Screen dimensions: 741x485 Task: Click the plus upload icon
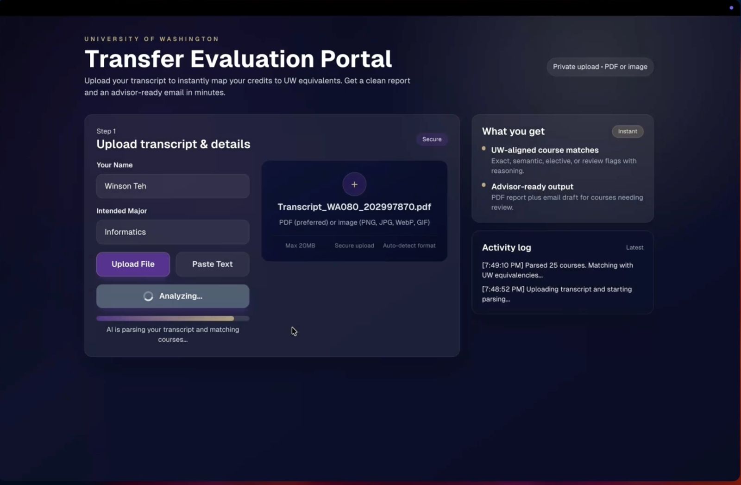tap(354, 184)
